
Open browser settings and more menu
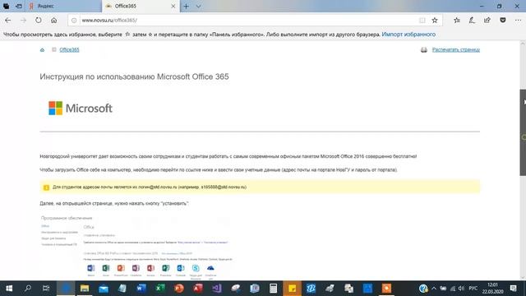tap(518, 21)
